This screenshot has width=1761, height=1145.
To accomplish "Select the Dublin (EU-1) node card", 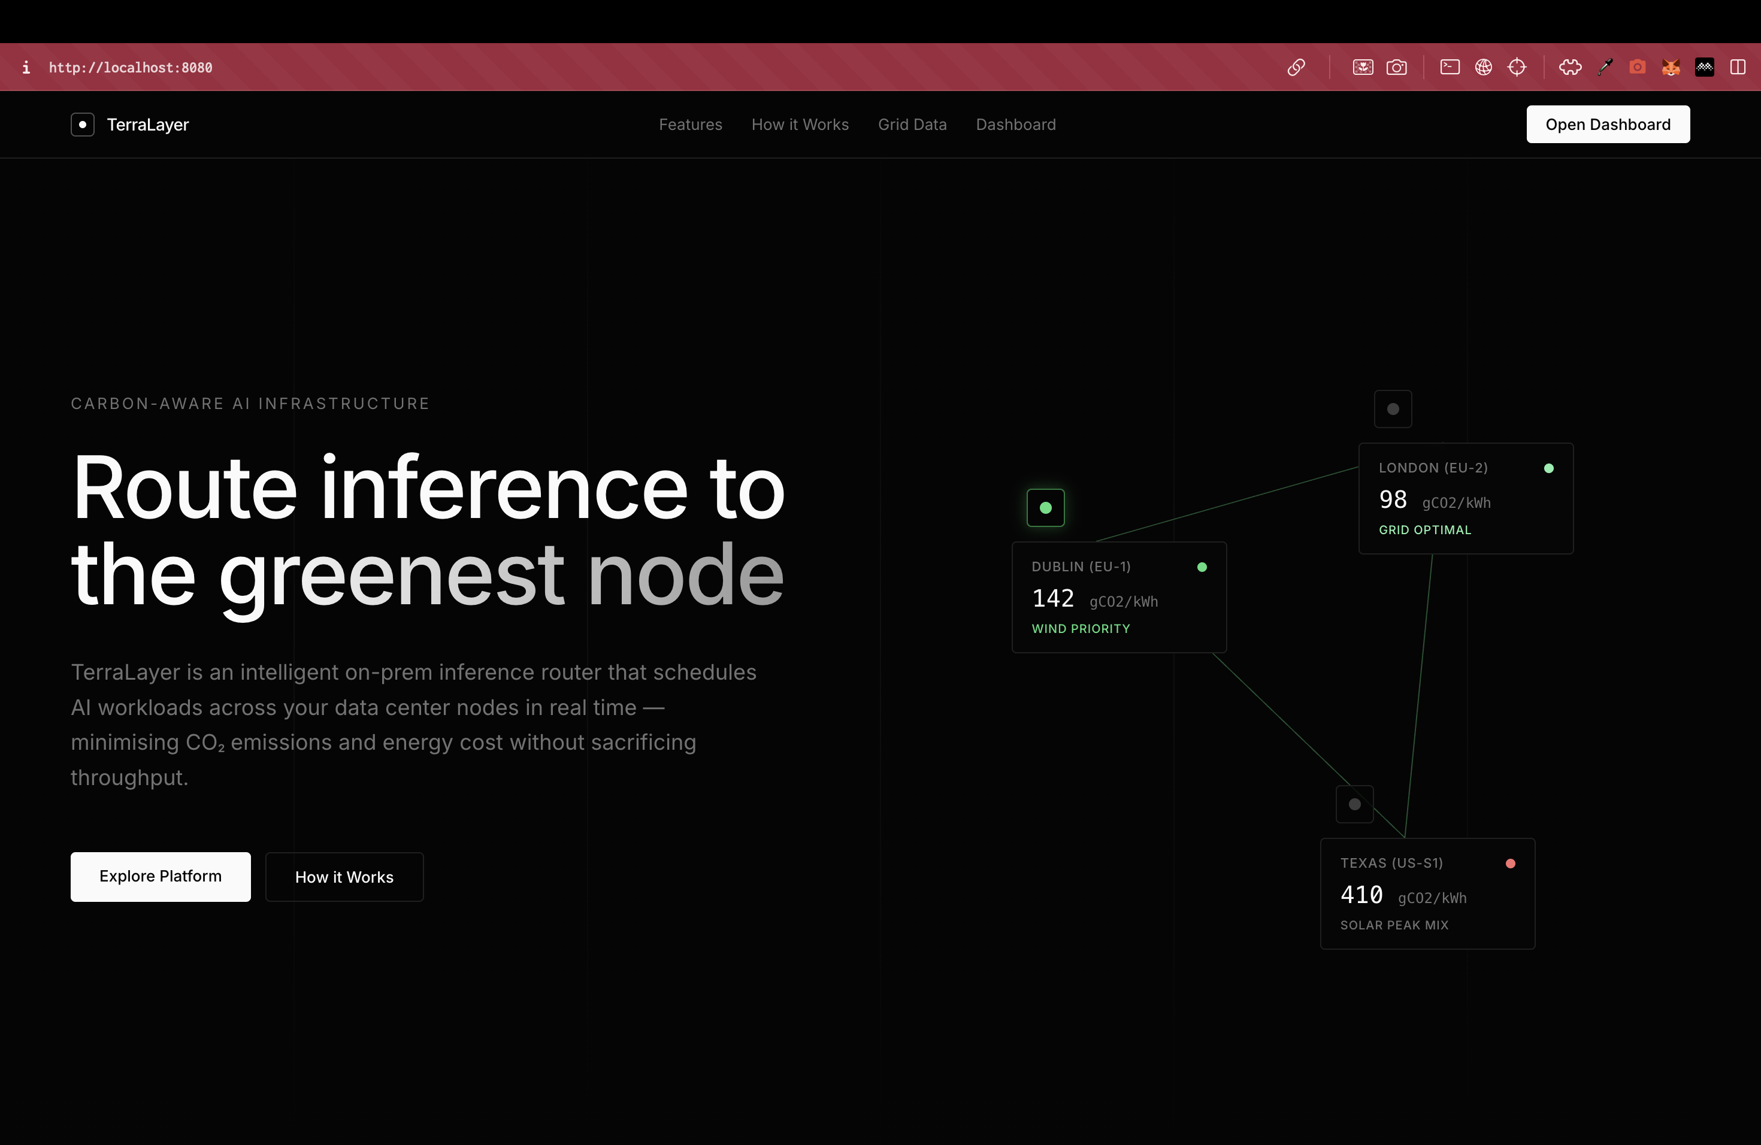I will pyautogui.click(x=1118, y=597).
